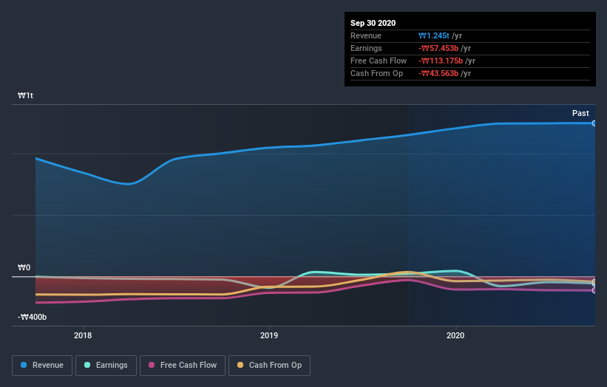Click the -₩113.175b free cash flow value
The width and height of the screenshot is (607, 387).
pyautogui.click(x=441, y=61)
